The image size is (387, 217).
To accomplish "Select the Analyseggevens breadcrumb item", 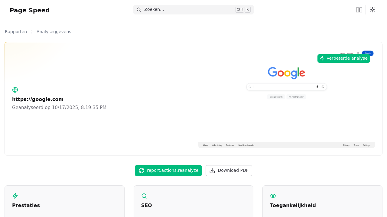I will [x=54, y=32].
